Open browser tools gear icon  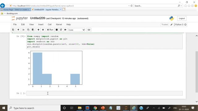(192, 6)
